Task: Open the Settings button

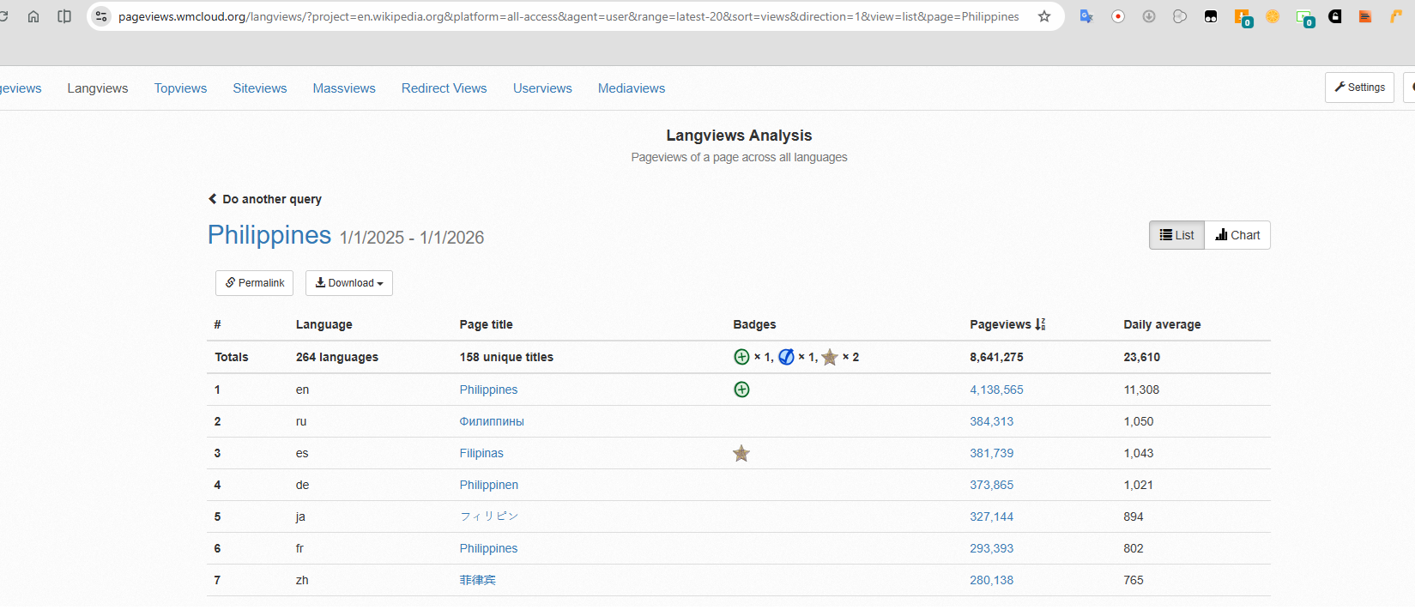Action: coord(1359,88)
